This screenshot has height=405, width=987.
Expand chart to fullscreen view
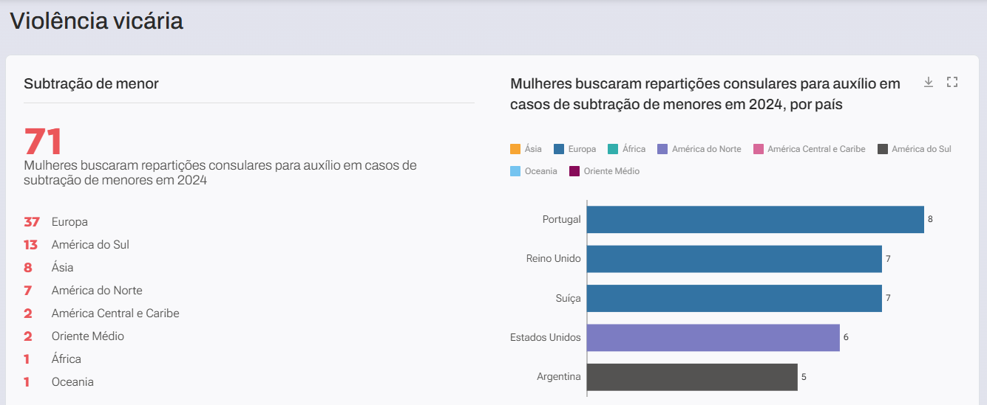pos(952,83)
